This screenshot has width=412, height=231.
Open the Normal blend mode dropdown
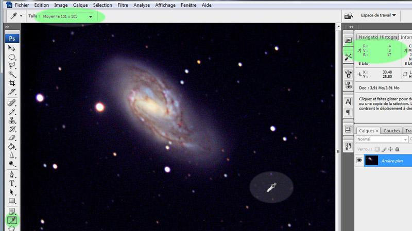(382, 139)
